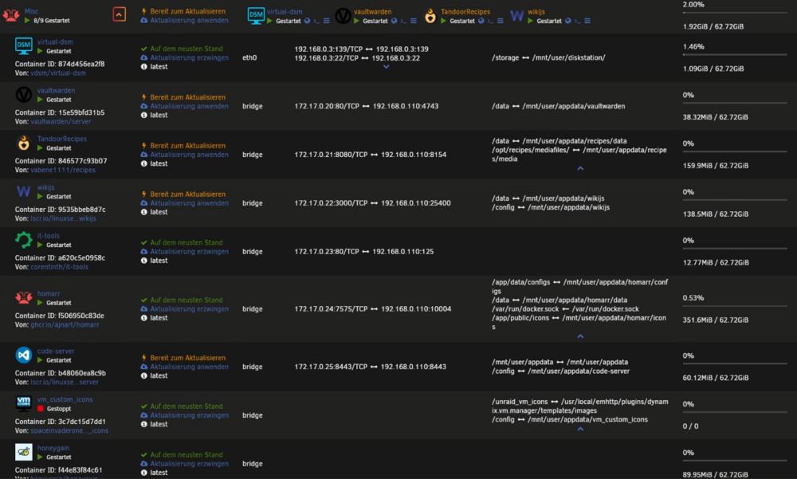The height and width of the screenshot is (479, 797).
Task: Open vaultwarden WebUI globe icon in the folder preview
Action: 394,21
